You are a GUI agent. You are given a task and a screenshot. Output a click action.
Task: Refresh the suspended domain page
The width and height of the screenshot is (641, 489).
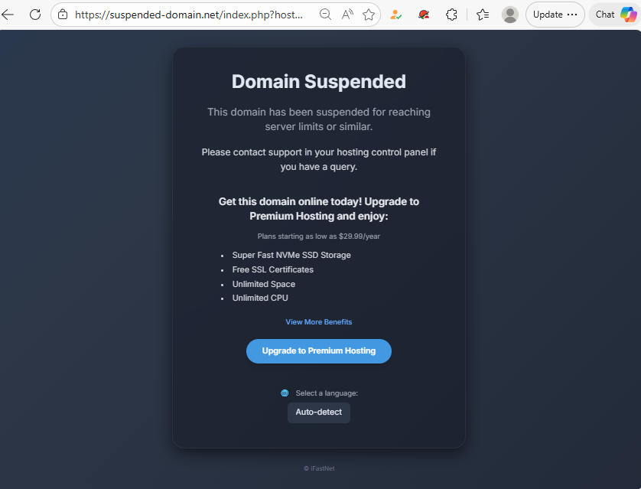(x=35, y=15)
